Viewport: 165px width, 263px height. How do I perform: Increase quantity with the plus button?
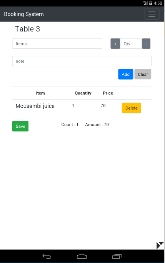[115, 43]
